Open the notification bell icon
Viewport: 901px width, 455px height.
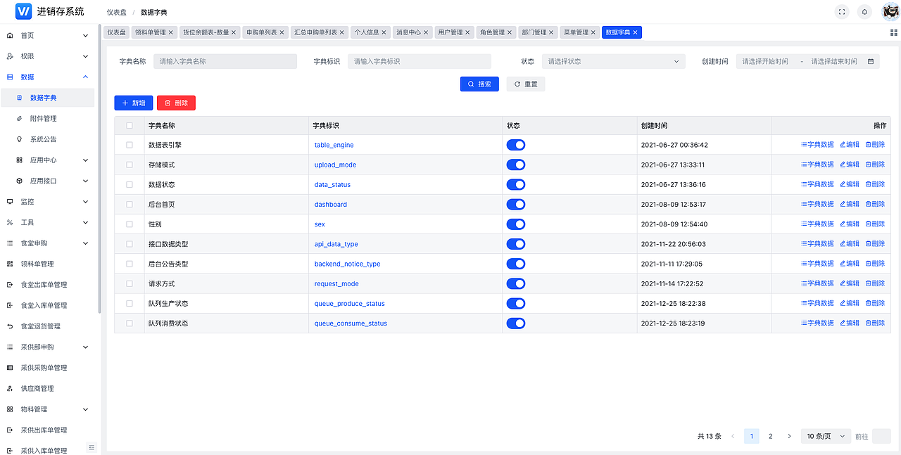pos(864,11)
